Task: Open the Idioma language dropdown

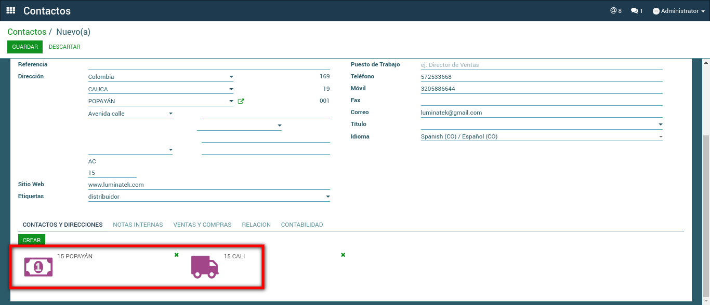Action: pos(660,137)
